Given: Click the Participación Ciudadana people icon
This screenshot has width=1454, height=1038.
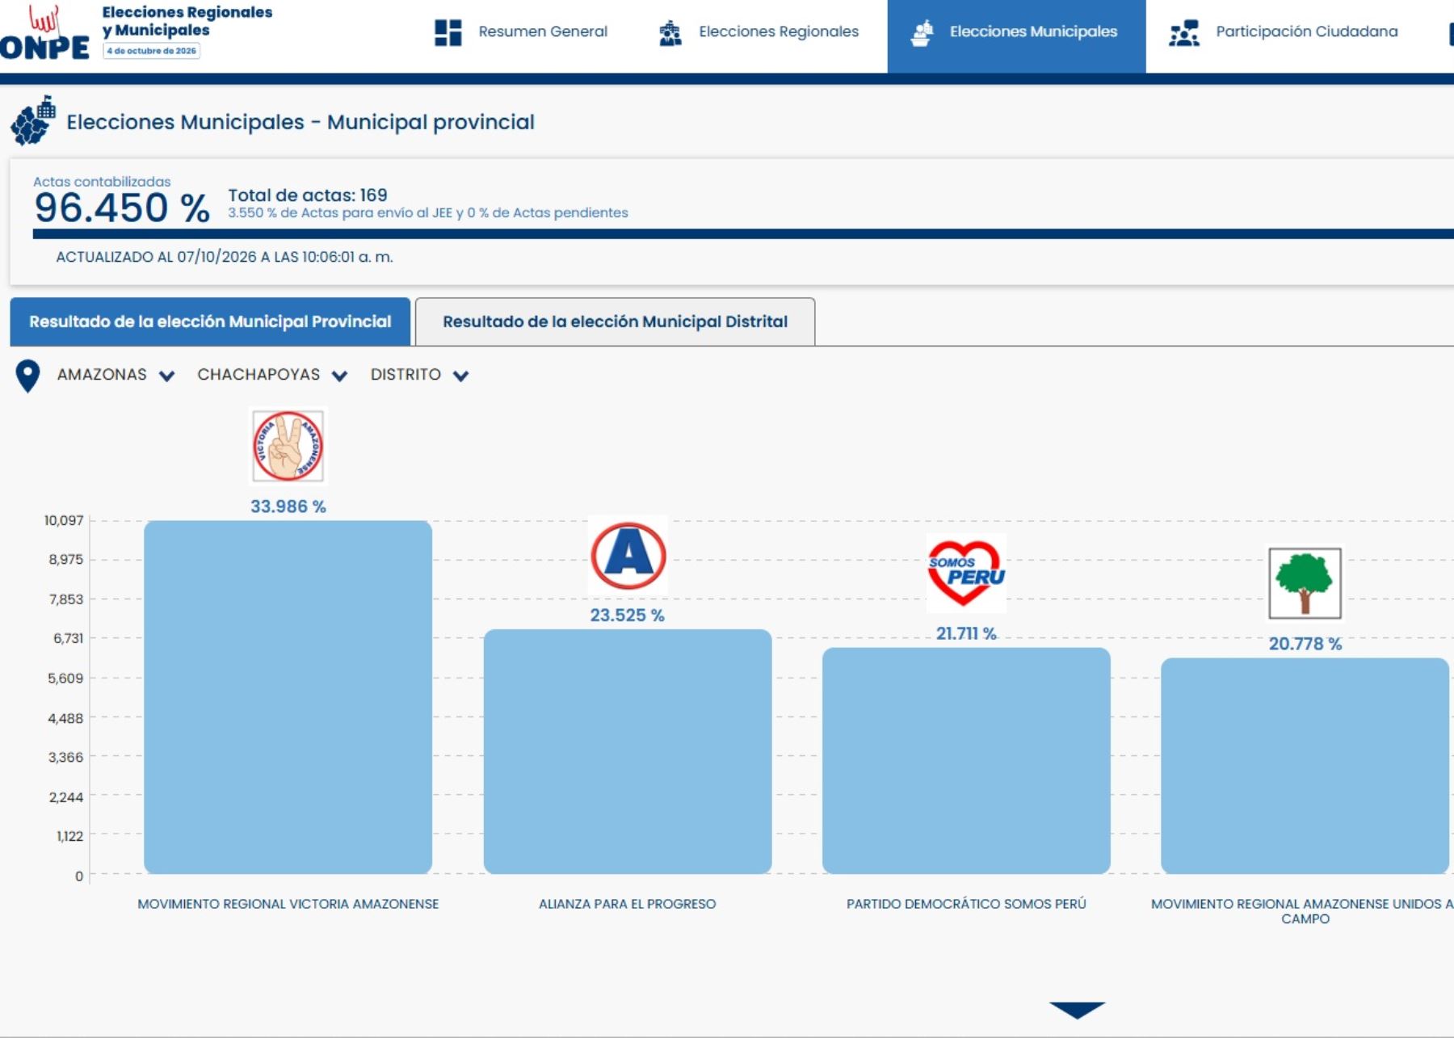Looking at the screenshot, I should [1184, 32].
